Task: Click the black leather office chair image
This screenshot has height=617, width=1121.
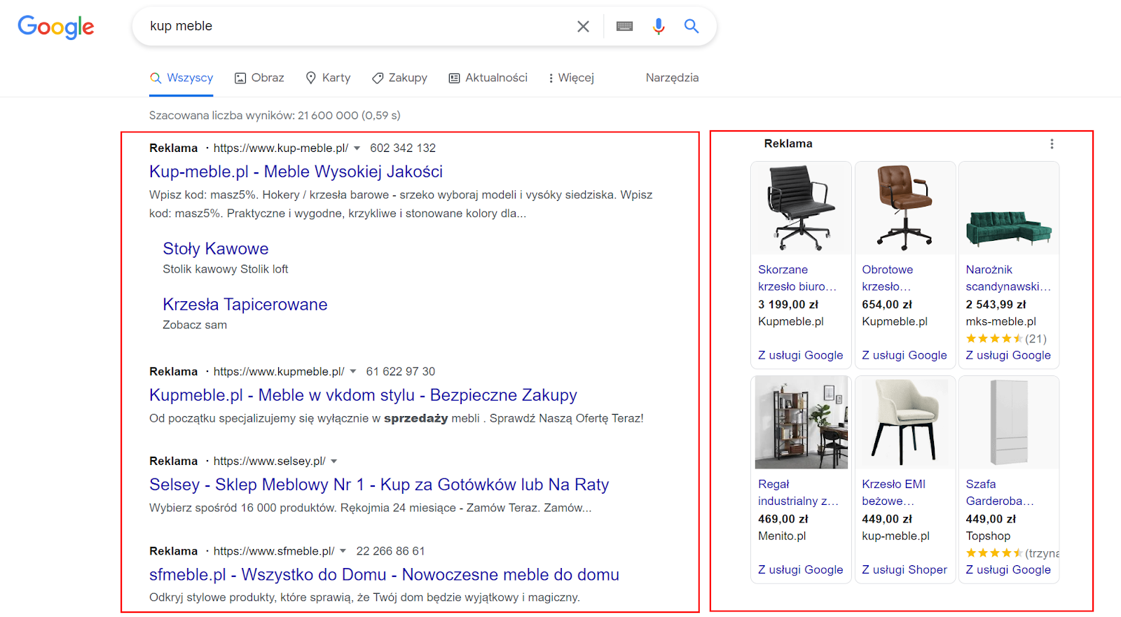Action: click(802, 208)
